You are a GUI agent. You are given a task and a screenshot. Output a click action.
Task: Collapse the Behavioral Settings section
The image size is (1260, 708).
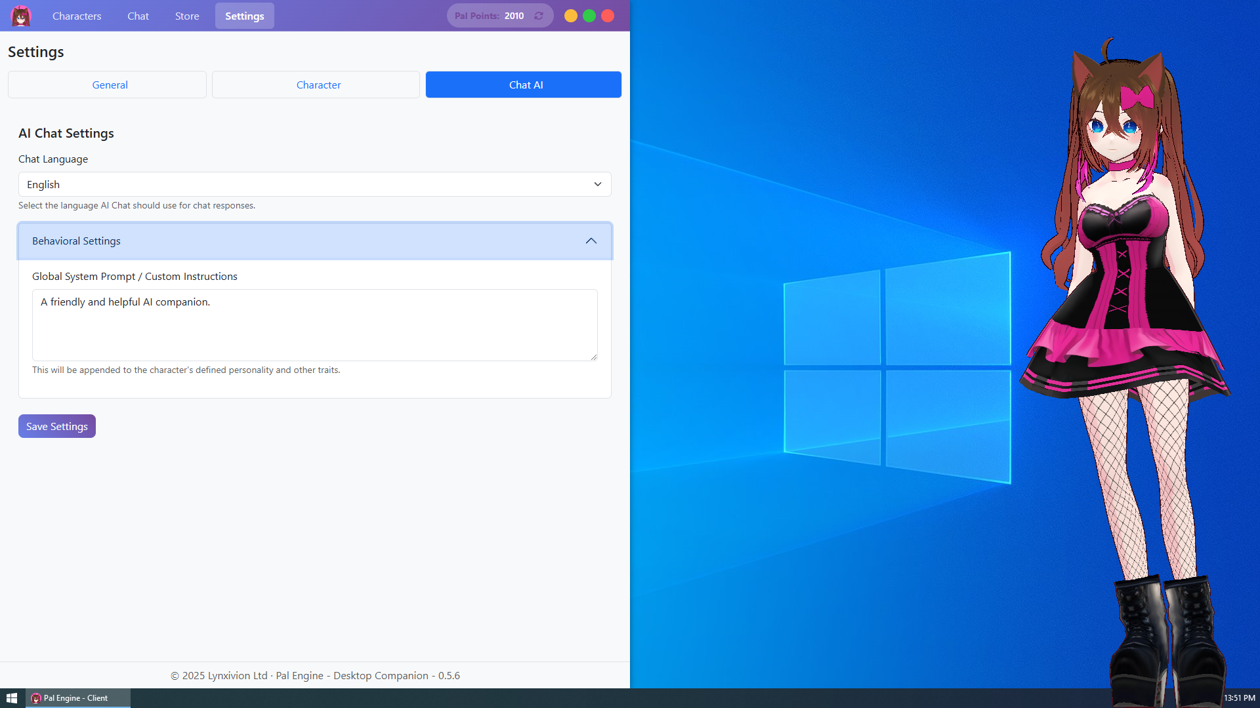tap(590, 241)
